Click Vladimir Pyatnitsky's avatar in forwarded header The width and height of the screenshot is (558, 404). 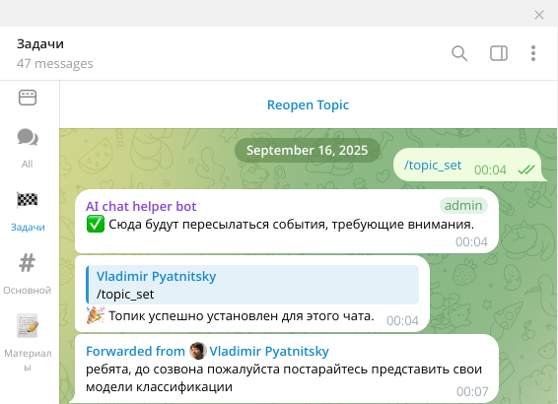pyautogui.click(x=198, y=351)
